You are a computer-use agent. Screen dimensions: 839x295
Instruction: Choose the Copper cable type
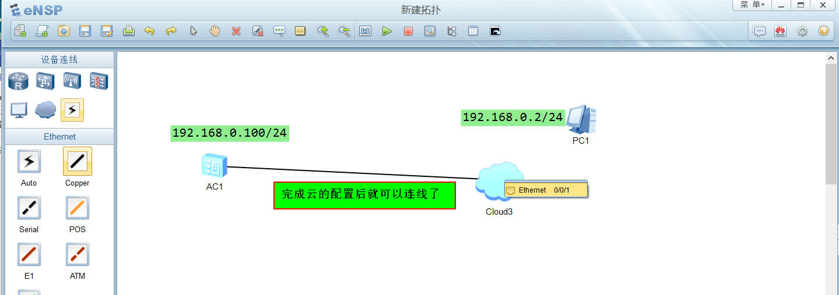[x=78, y=161]
